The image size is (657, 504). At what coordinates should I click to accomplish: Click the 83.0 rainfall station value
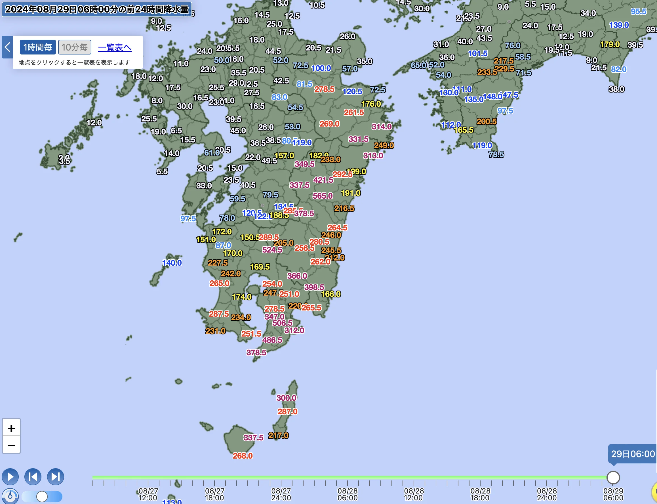click(279, 97)
